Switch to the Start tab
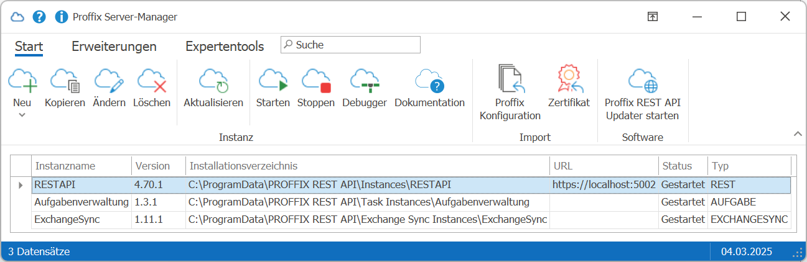The width and height of the screenshot is (807, 262). click(x=29, y=46)
